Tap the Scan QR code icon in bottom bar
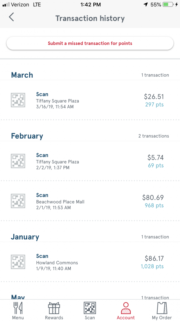The height and width of the screenshot is (321, 180). [90, 308]
